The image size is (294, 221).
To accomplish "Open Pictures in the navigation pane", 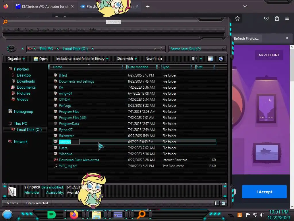I will tap(24, 93).
